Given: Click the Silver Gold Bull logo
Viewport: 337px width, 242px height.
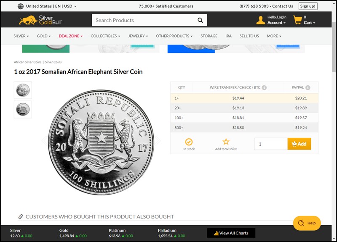Looking at the screenshot, I should point(40,20).
